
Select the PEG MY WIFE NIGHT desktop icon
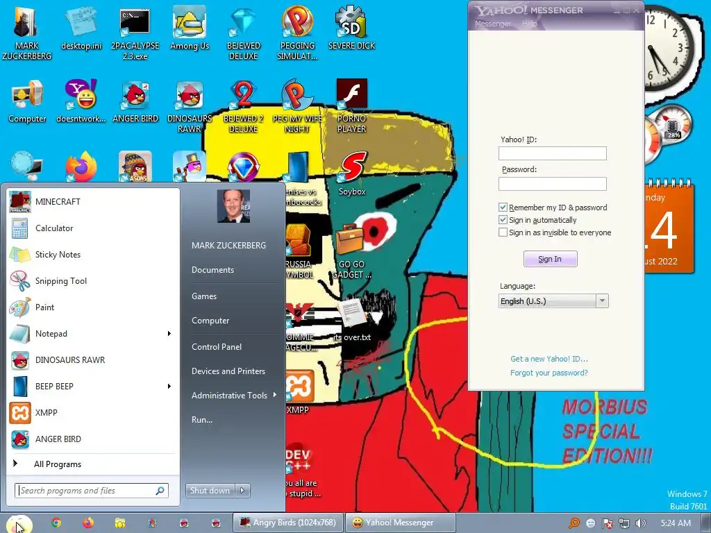coord(297,105)
